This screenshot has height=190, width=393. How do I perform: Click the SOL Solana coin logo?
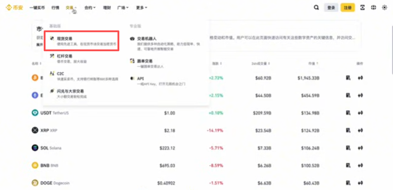click(x=35, y=148)
